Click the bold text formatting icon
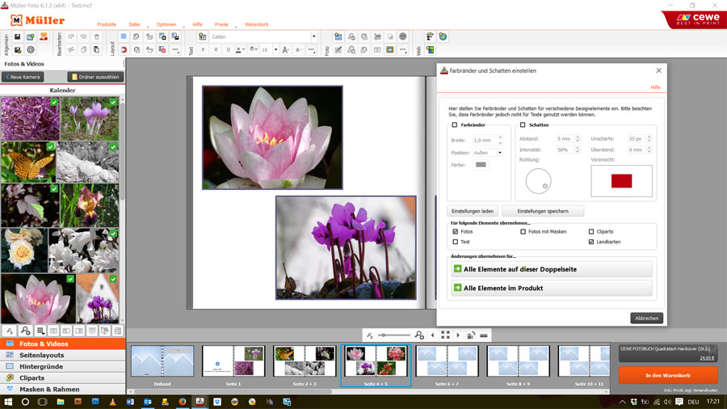The width and height of the screenshot is (727, 409). point(203,49)
